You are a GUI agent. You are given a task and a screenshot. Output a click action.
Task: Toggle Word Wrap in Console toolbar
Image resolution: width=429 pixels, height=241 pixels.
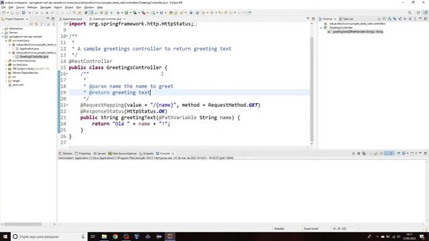[x=381, y=153]
